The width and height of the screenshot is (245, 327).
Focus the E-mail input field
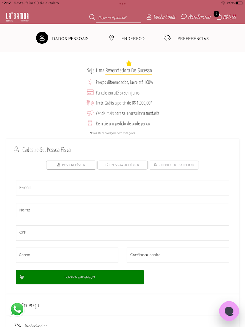(122, 188)
